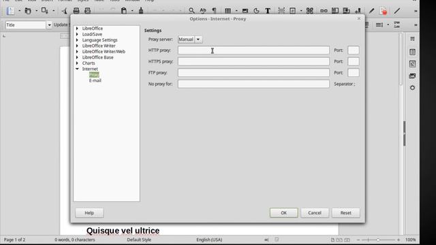Click the Find & Replace magnifier icon

(x=191, y=11)
